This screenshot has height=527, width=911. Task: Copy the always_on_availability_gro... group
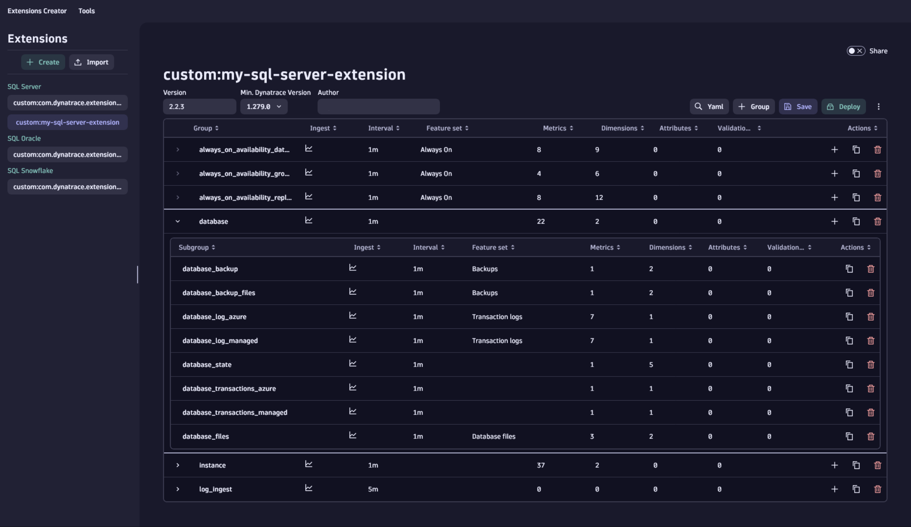[856, 174]
